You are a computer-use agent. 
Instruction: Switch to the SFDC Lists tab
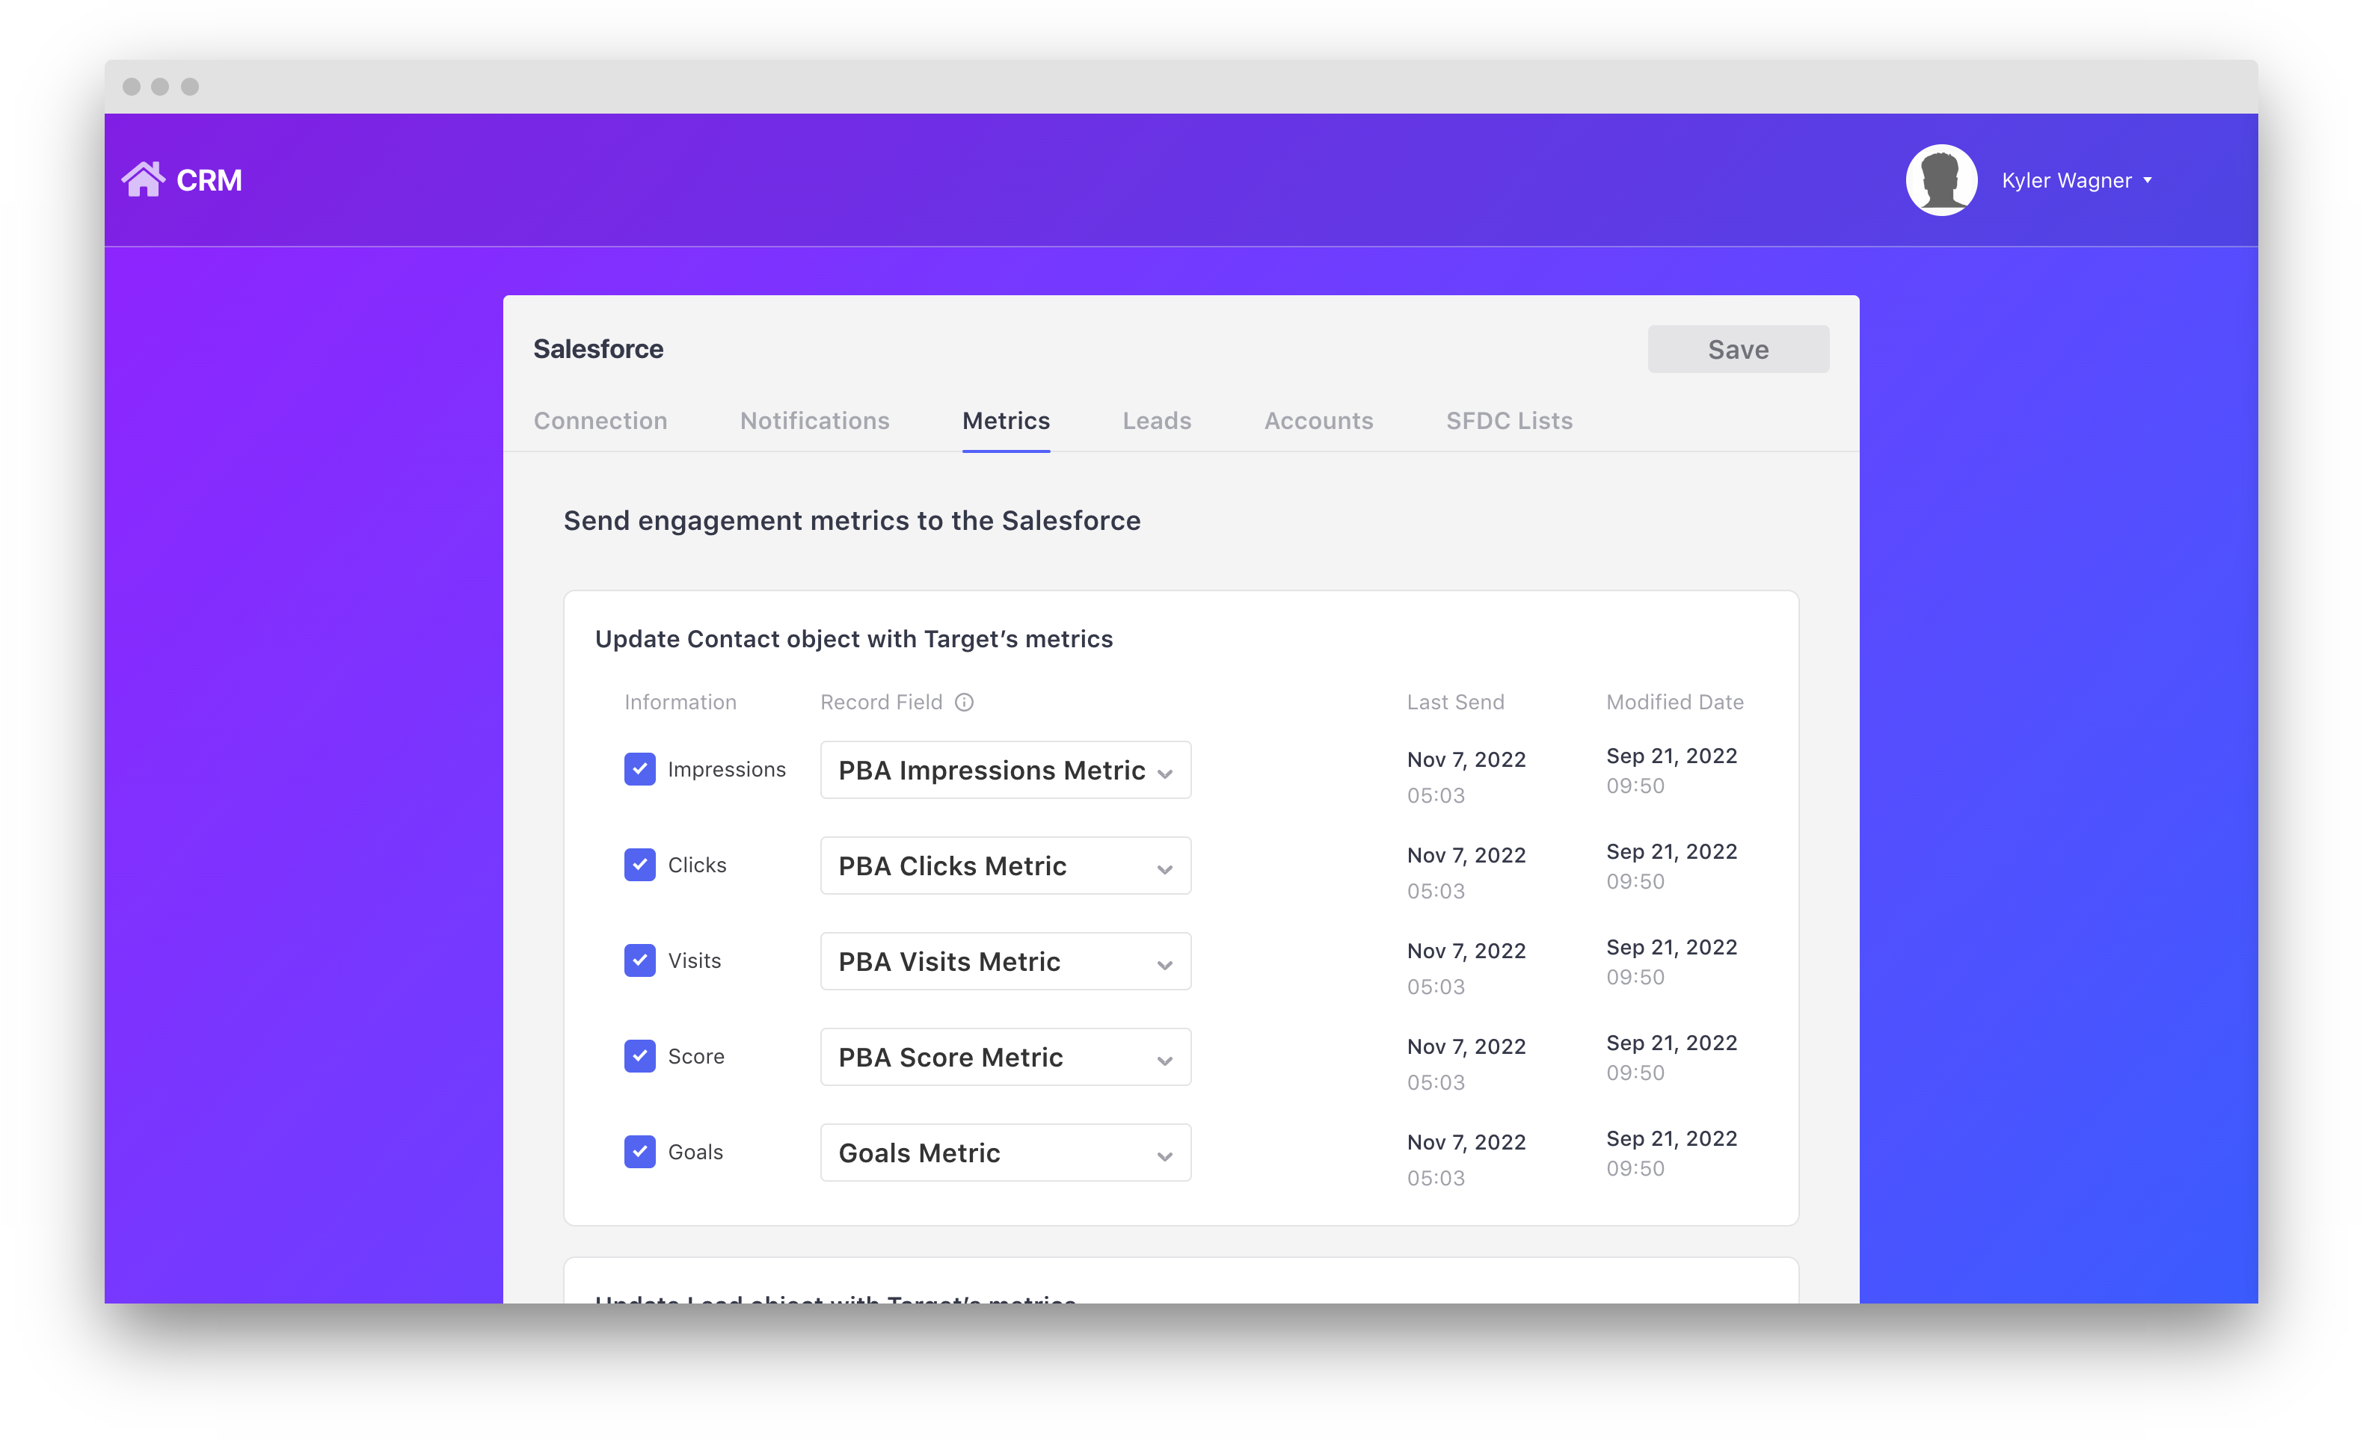point(1508,421)
